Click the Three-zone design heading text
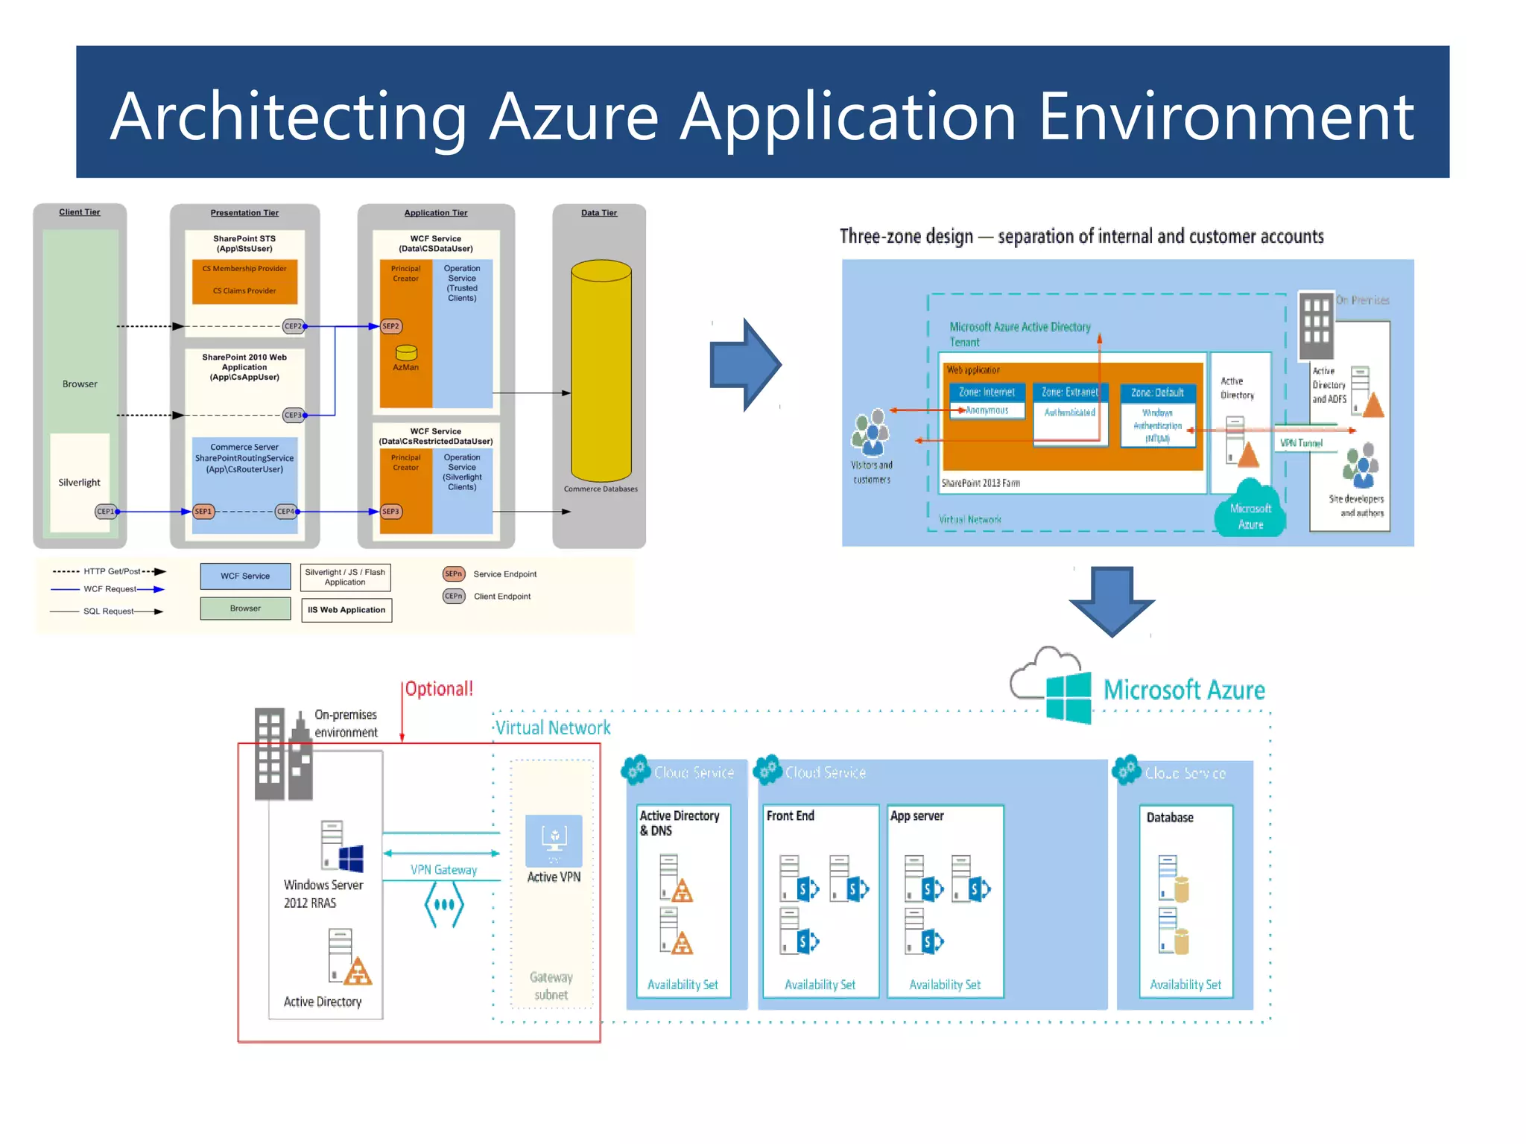 (x=1081, y=236)
